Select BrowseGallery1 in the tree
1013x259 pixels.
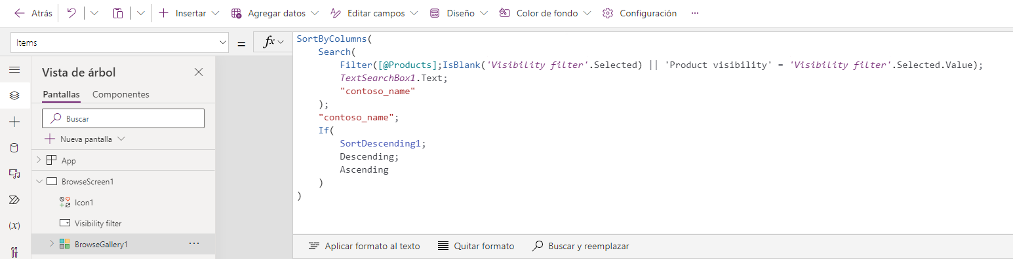tap(101, 245)
